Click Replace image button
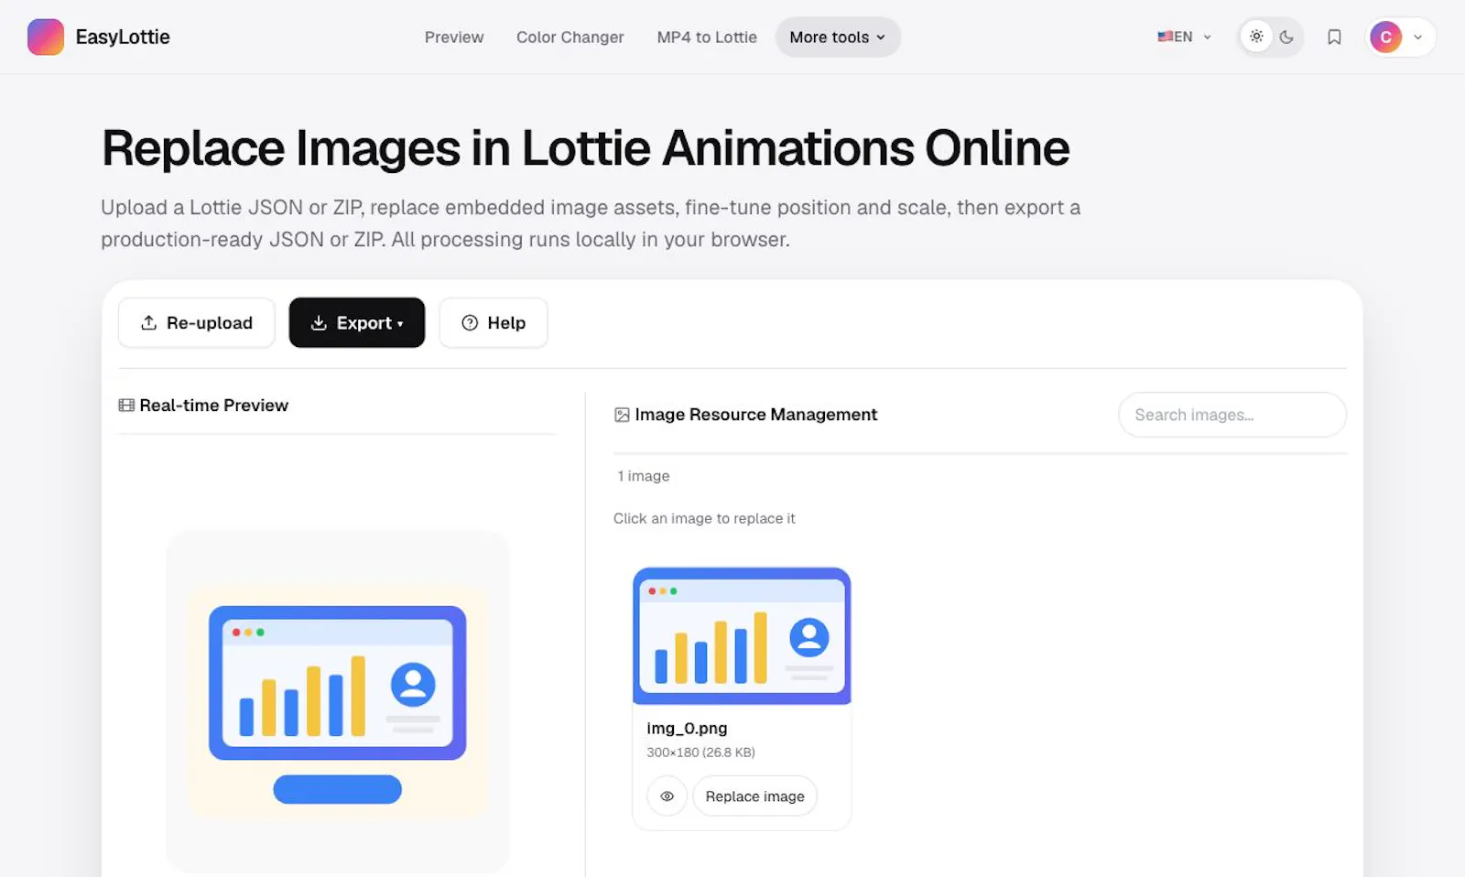 pyautogui.click(x=754, y=796)
